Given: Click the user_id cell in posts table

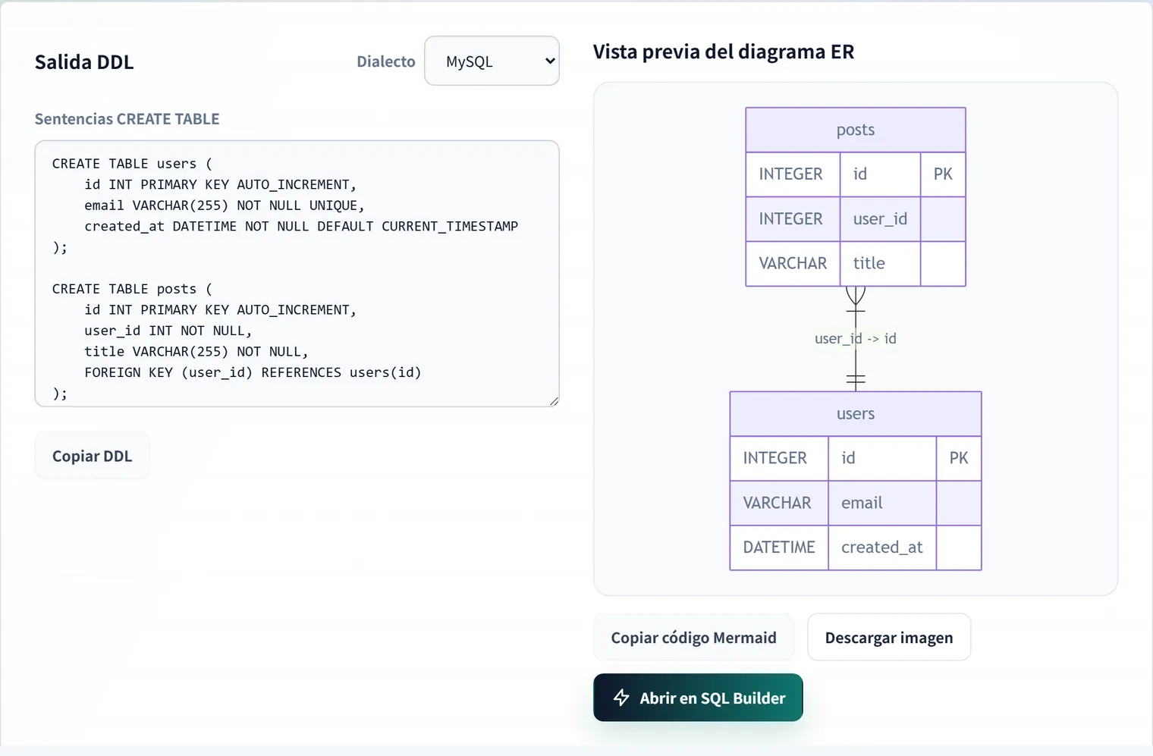Looking at the screenshot, I should pyautogui.click(x=880, y=219).
